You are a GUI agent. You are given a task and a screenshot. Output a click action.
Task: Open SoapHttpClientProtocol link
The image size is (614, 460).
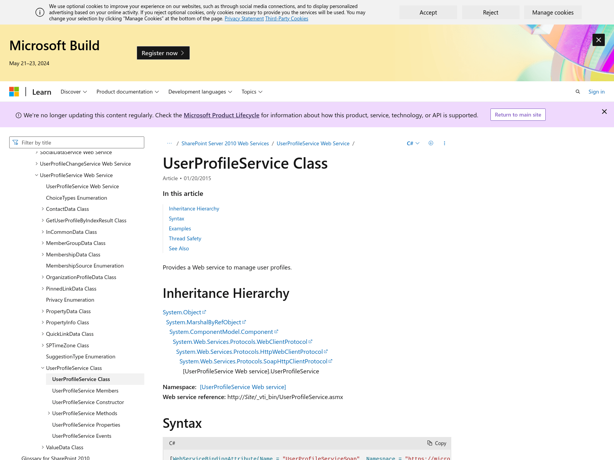coord(256,361)
